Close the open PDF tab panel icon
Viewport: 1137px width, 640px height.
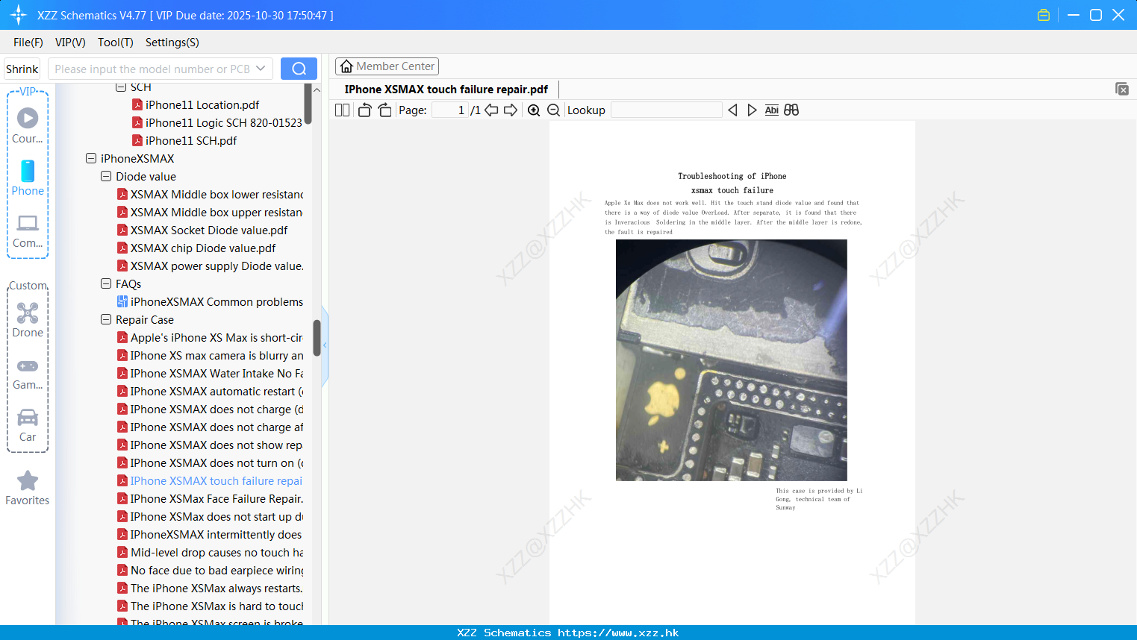tap(1121, 89)
